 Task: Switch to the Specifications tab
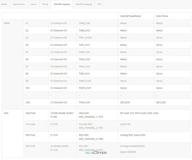tap(19, 4)
